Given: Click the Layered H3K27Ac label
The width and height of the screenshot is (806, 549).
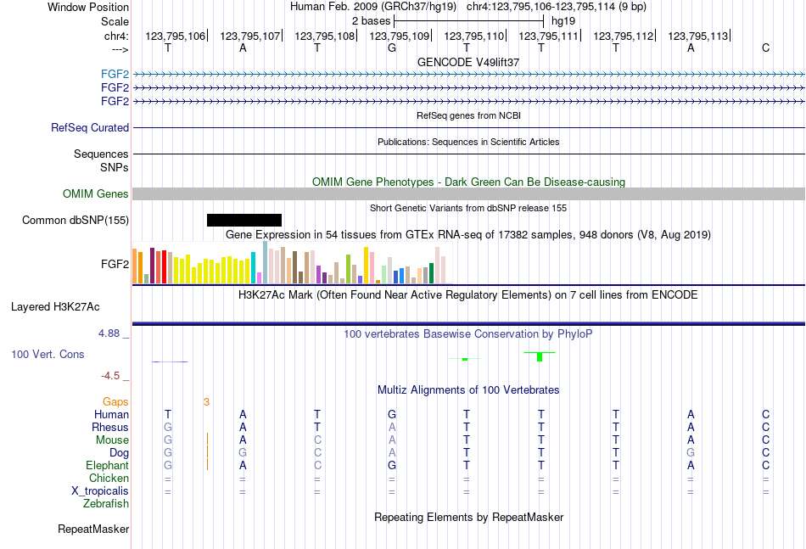Looking at the screenshot, I should pyautogui.click(x=55, y=307).
